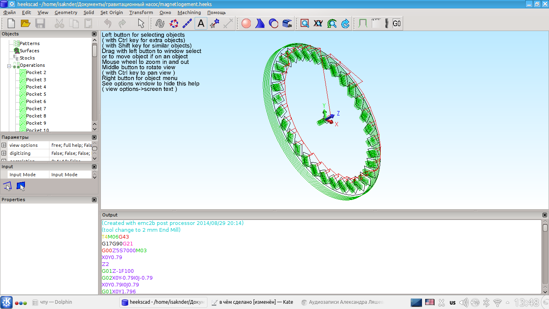The width and height of the screenshot is (549, 309).
Task: Click the magnify window zoom icon
Action: 305,23
